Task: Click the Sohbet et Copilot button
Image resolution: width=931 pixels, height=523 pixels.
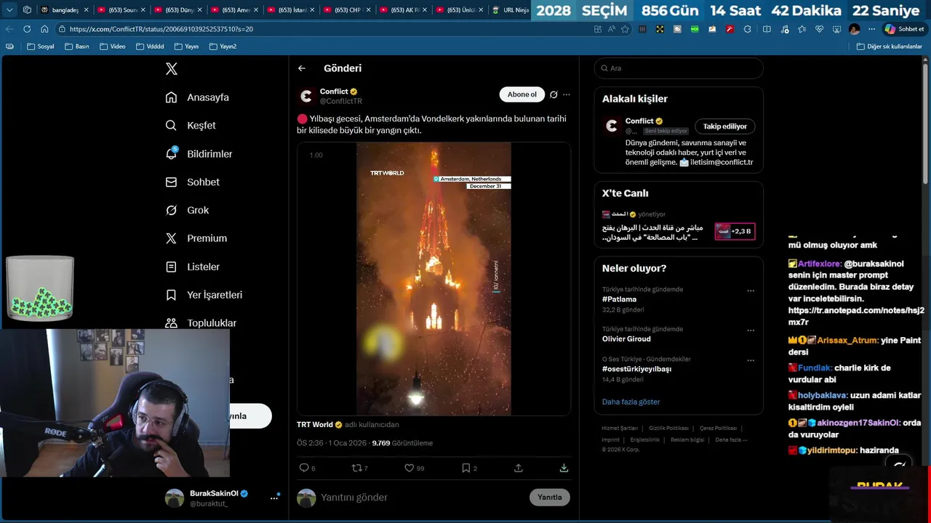Action: tap(904, 29)
